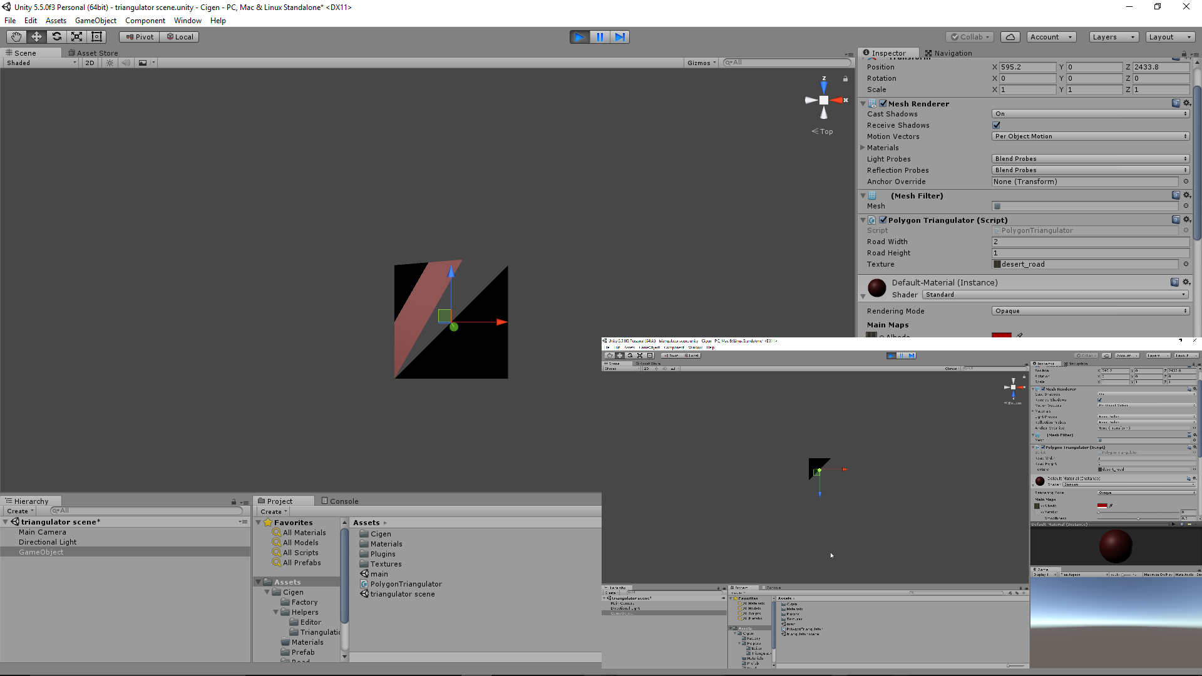Open the Layout dropdown

coord(1170,37)
